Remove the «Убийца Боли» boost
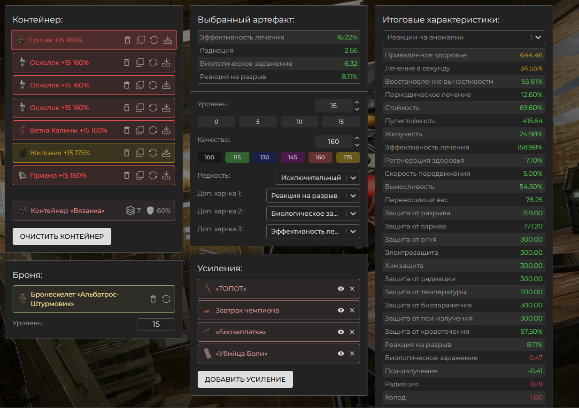Screen dimensions: 579x408 [352, 353]
